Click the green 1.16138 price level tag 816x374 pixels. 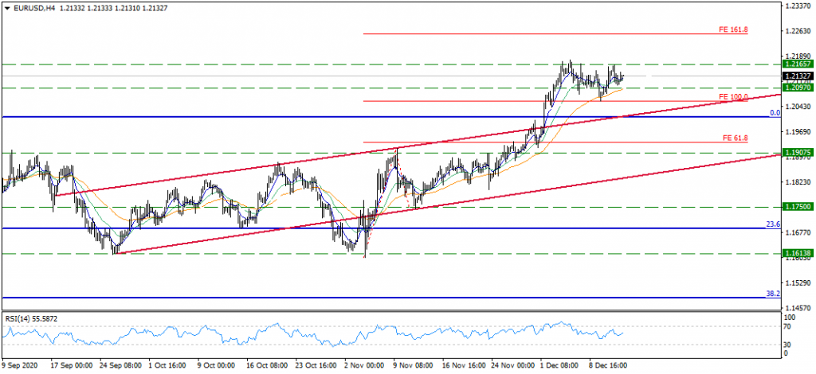point(797,253)
